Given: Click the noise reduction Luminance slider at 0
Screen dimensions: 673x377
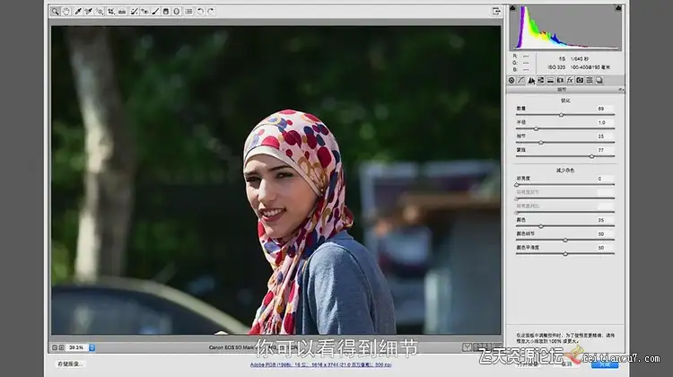Looking at the screenshot, I should point(517,185).
